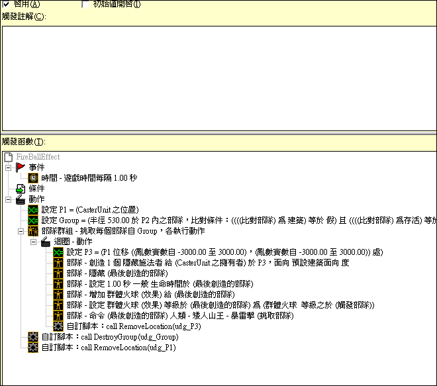The height and width of the screenshot is (386, 437).
Task: Click the unit group icon for 部隊群組
Action: [32, 231]
